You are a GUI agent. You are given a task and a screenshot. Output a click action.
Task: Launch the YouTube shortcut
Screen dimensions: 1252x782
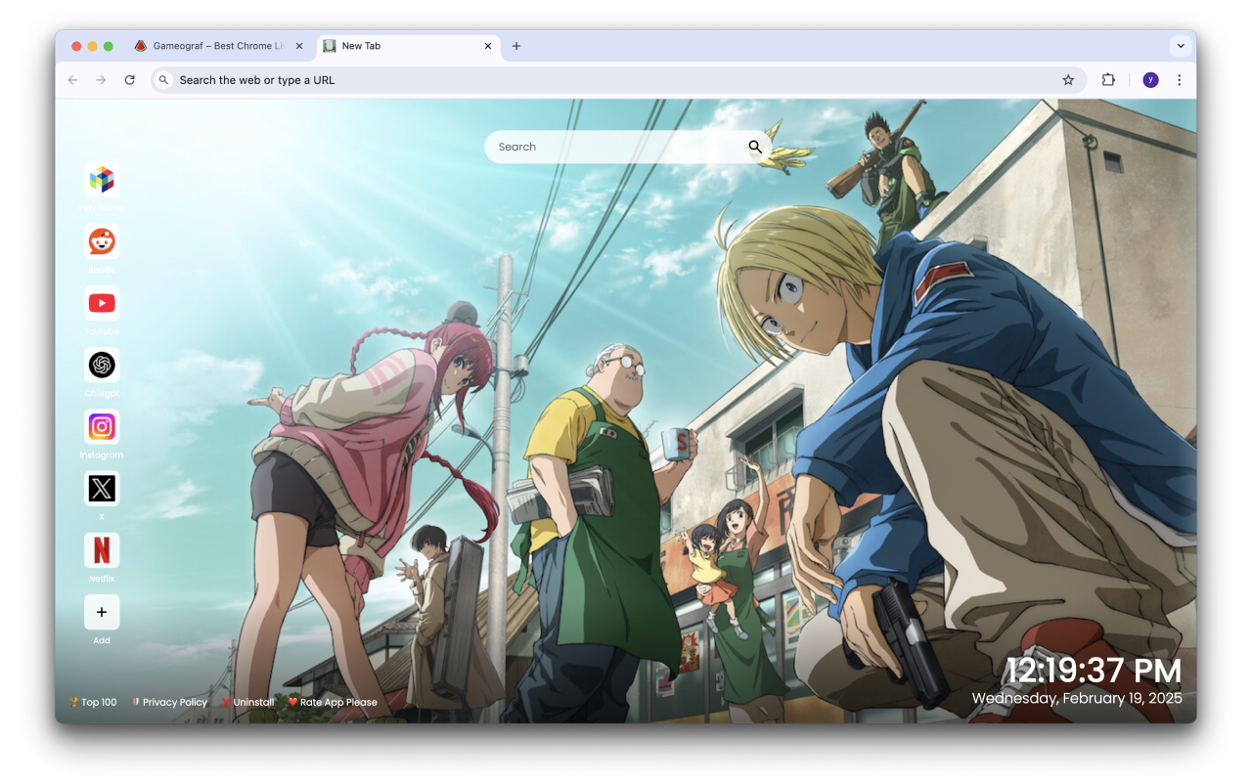pos(102,303)
